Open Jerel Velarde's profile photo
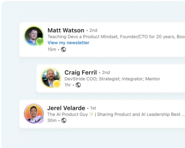The width and height of the screenshot is (185, 148). 34,113
